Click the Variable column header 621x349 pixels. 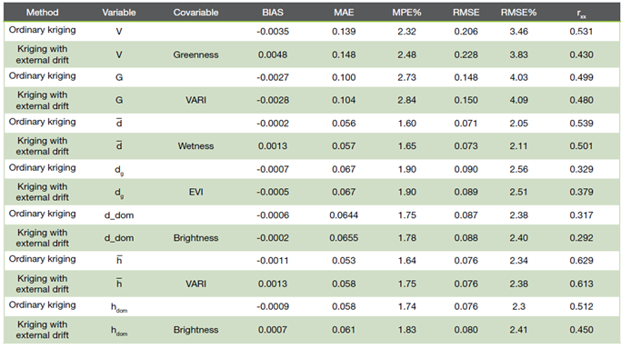(119, 12)
